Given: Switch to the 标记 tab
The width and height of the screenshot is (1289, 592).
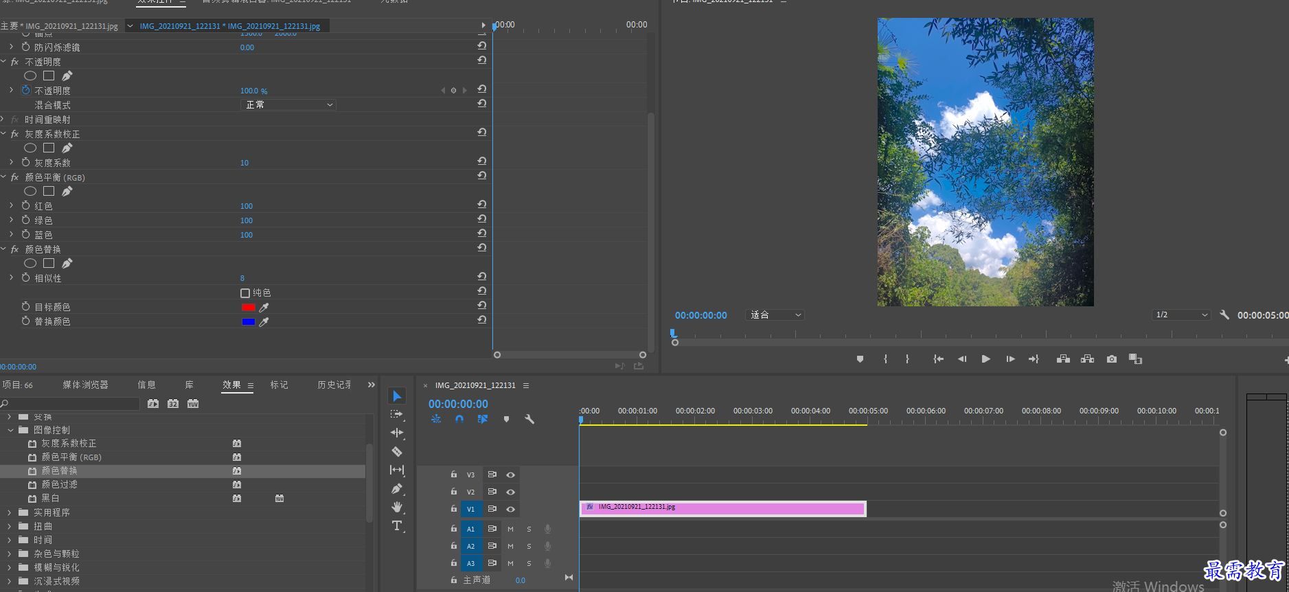Looking at the screenshot, I should pyautogui.click(x=279, y=385).
